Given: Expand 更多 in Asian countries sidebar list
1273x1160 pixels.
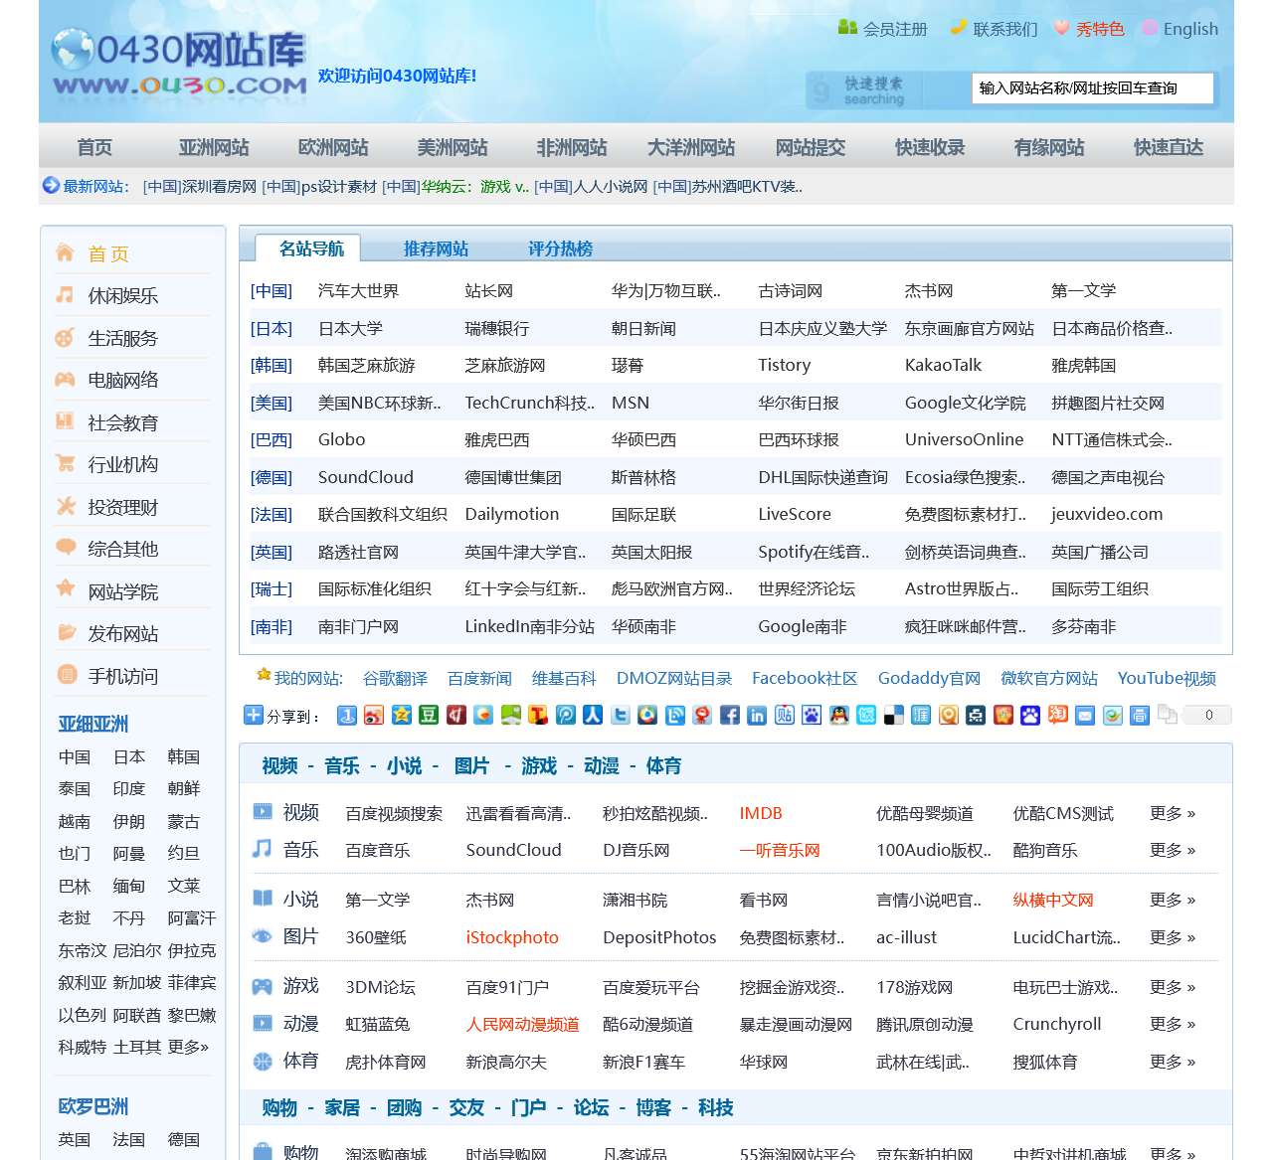Looking at the screenshot, I should click(x=189, y=1048).
